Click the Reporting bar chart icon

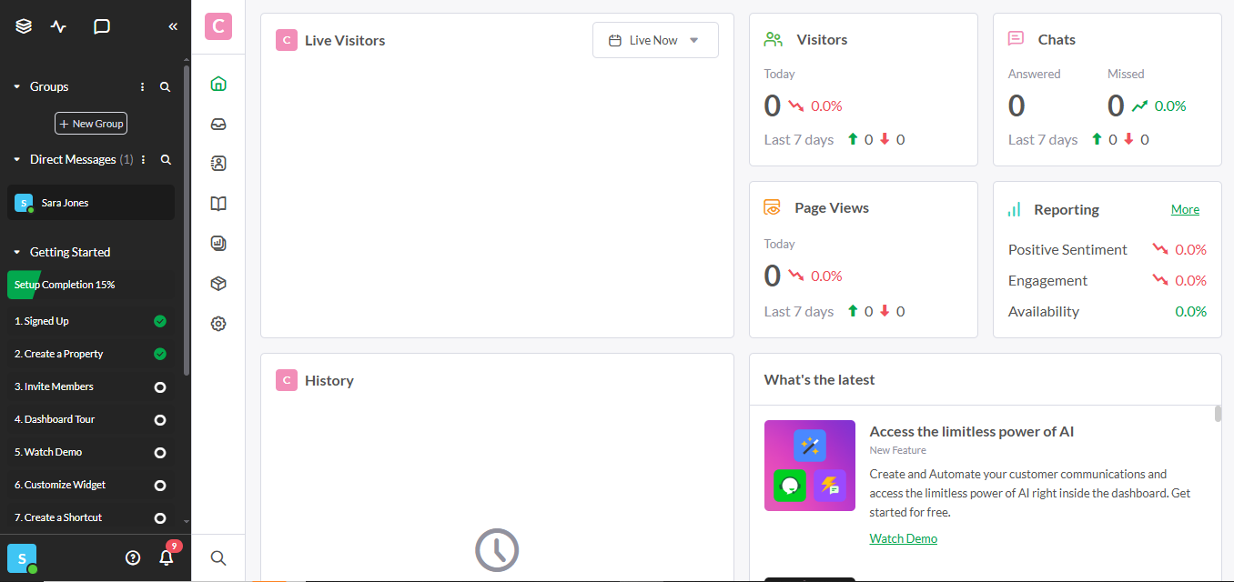point(1014,209)
